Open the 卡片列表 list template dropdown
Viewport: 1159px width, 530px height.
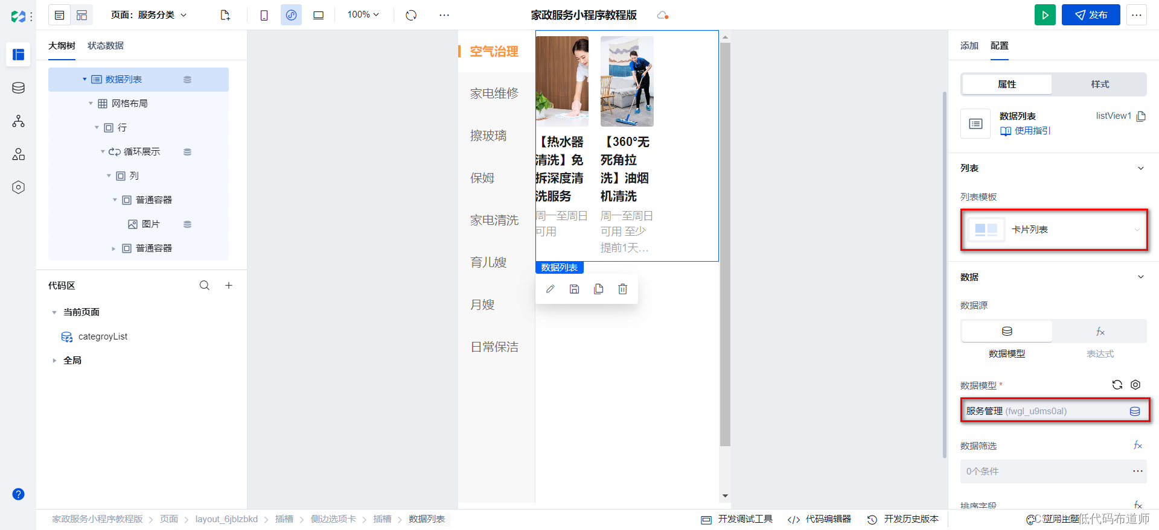click(x=1054, y=230)
